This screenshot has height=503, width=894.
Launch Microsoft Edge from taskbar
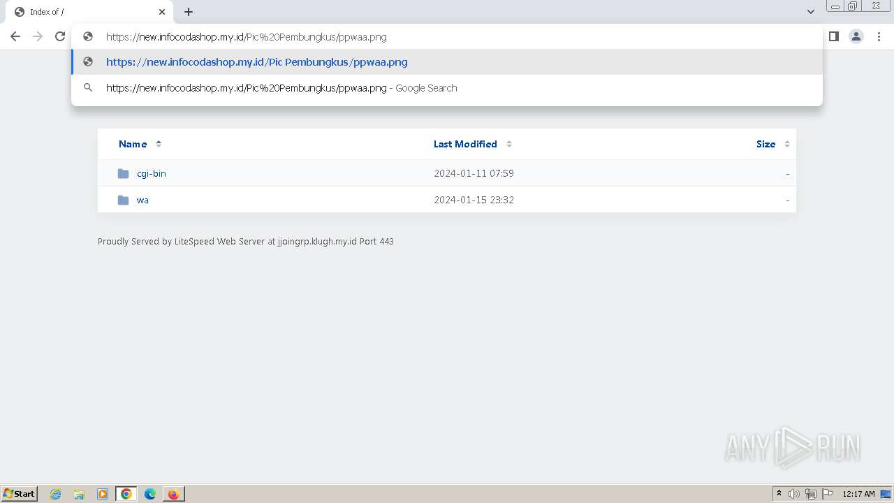coord(150,494)
